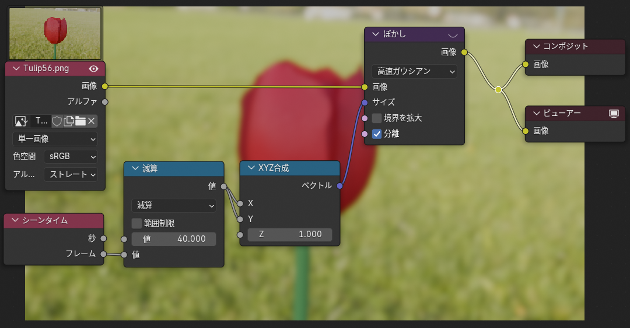
Task: Disable 分離 checkbox
Action: 376,133
